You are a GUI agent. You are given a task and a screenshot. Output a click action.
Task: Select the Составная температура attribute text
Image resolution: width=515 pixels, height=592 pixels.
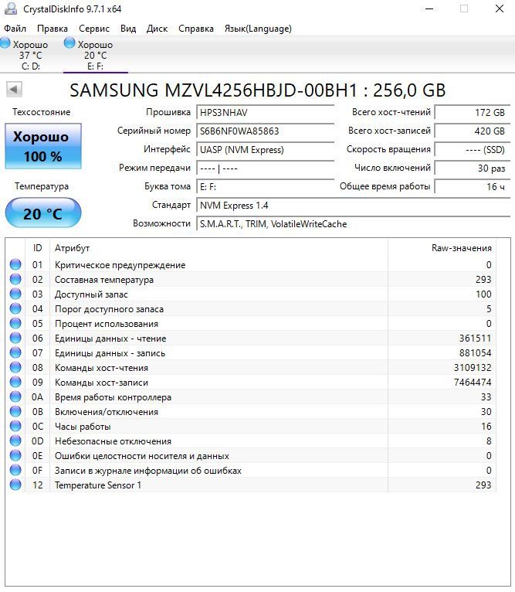pyautogui.click(x=104, y=280)
